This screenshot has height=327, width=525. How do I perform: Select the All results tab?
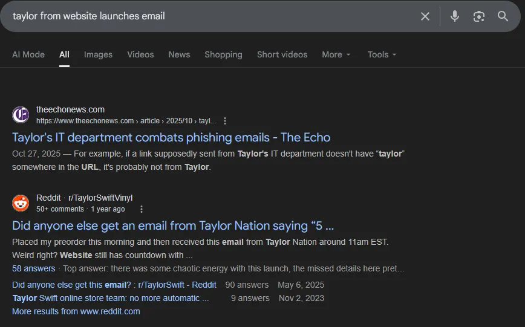tap(64, 54)
